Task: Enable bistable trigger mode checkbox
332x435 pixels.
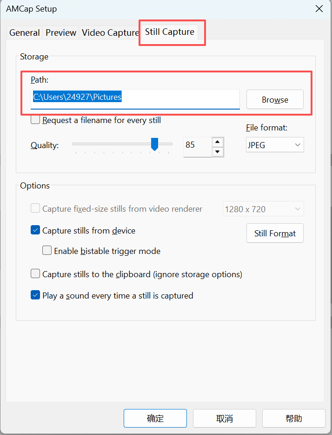Action: tap(47, 250)
